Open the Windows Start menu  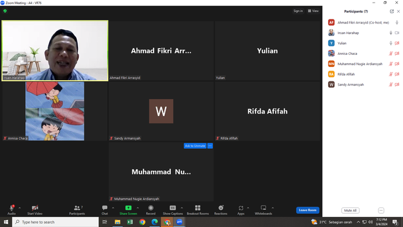coord(6,222)
